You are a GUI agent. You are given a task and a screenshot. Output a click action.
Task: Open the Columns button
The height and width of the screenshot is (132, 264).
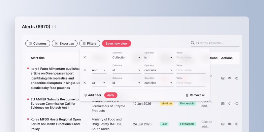coord(38,44)
